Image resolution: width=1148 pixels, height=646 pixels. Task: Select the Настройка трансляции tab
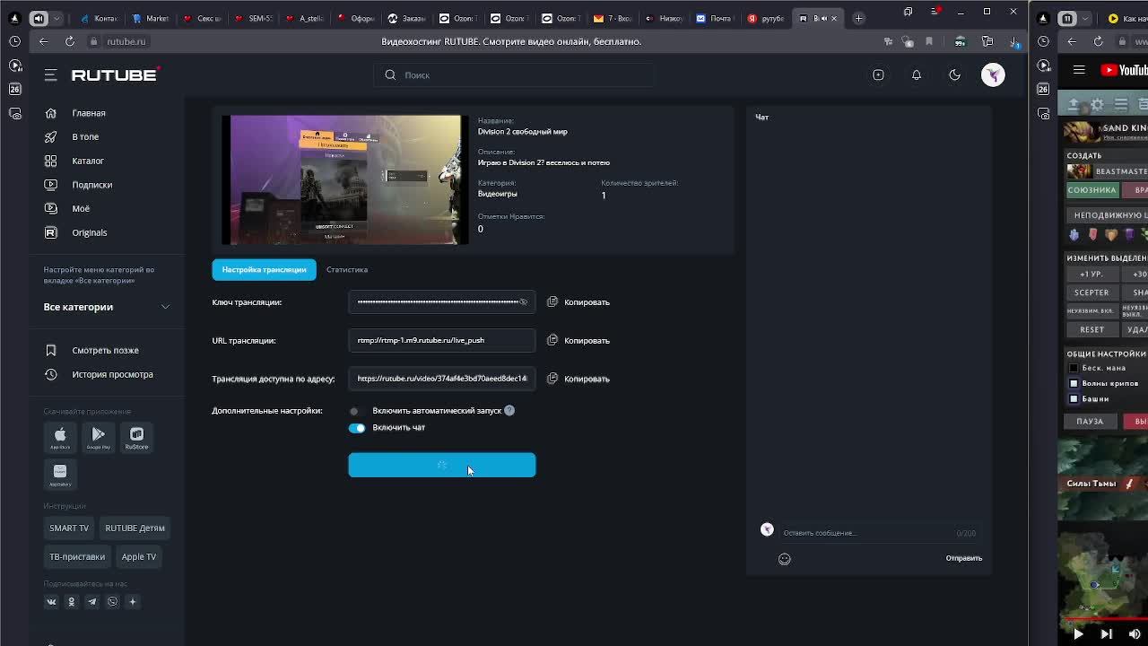click(x=264, y=269)
